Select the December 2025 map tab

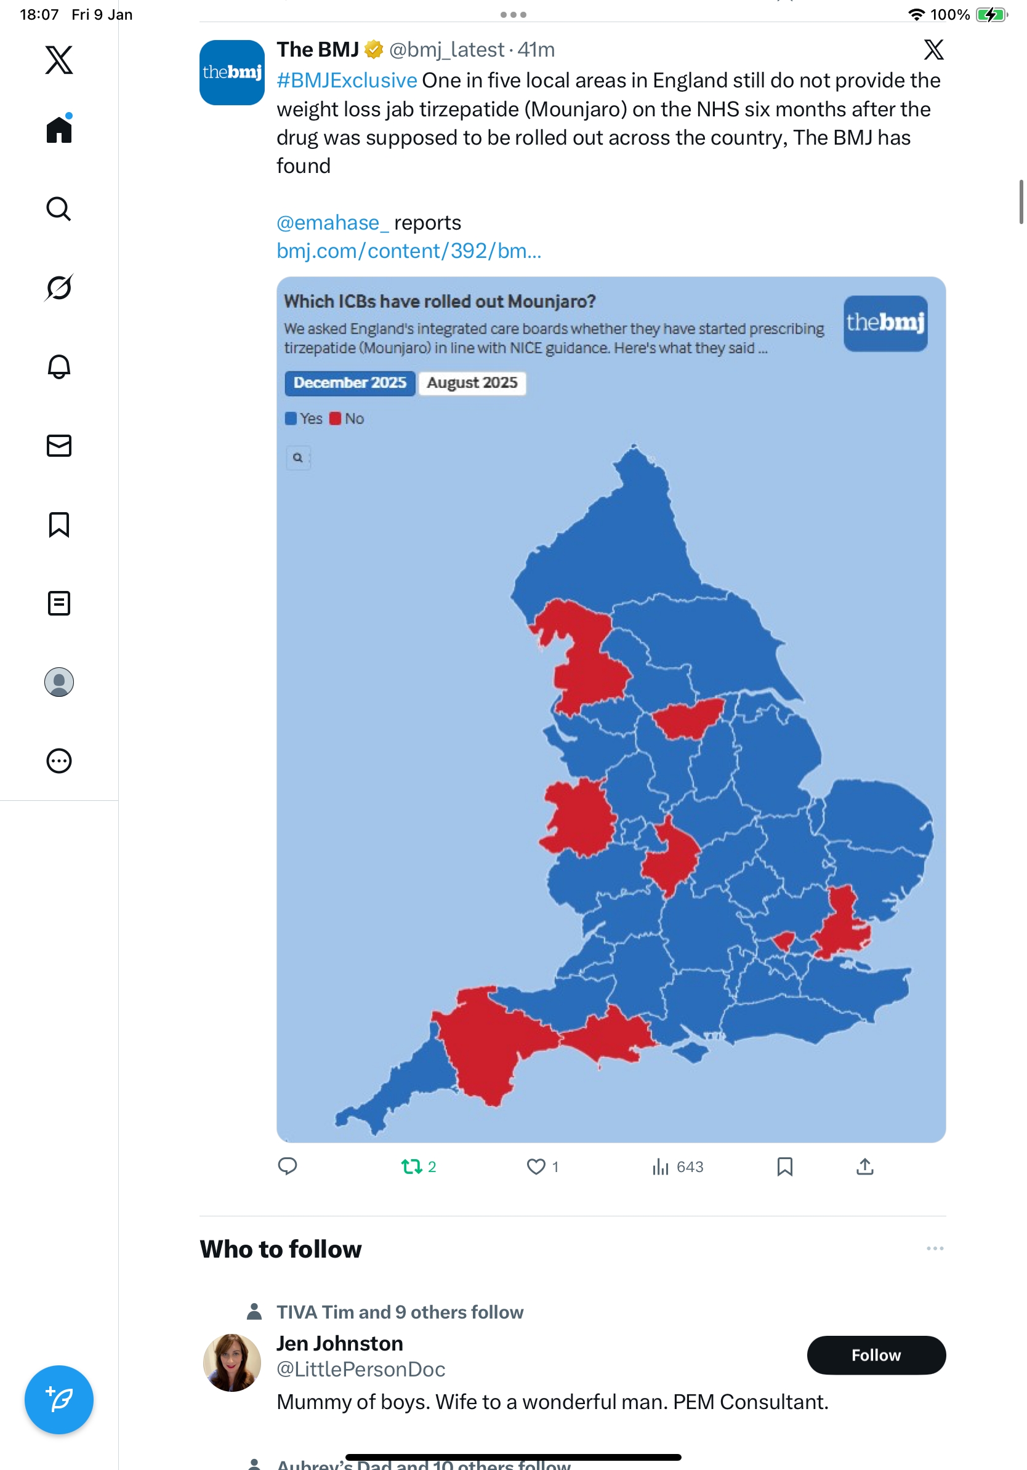pyautogui.click(x=350, y=383)
